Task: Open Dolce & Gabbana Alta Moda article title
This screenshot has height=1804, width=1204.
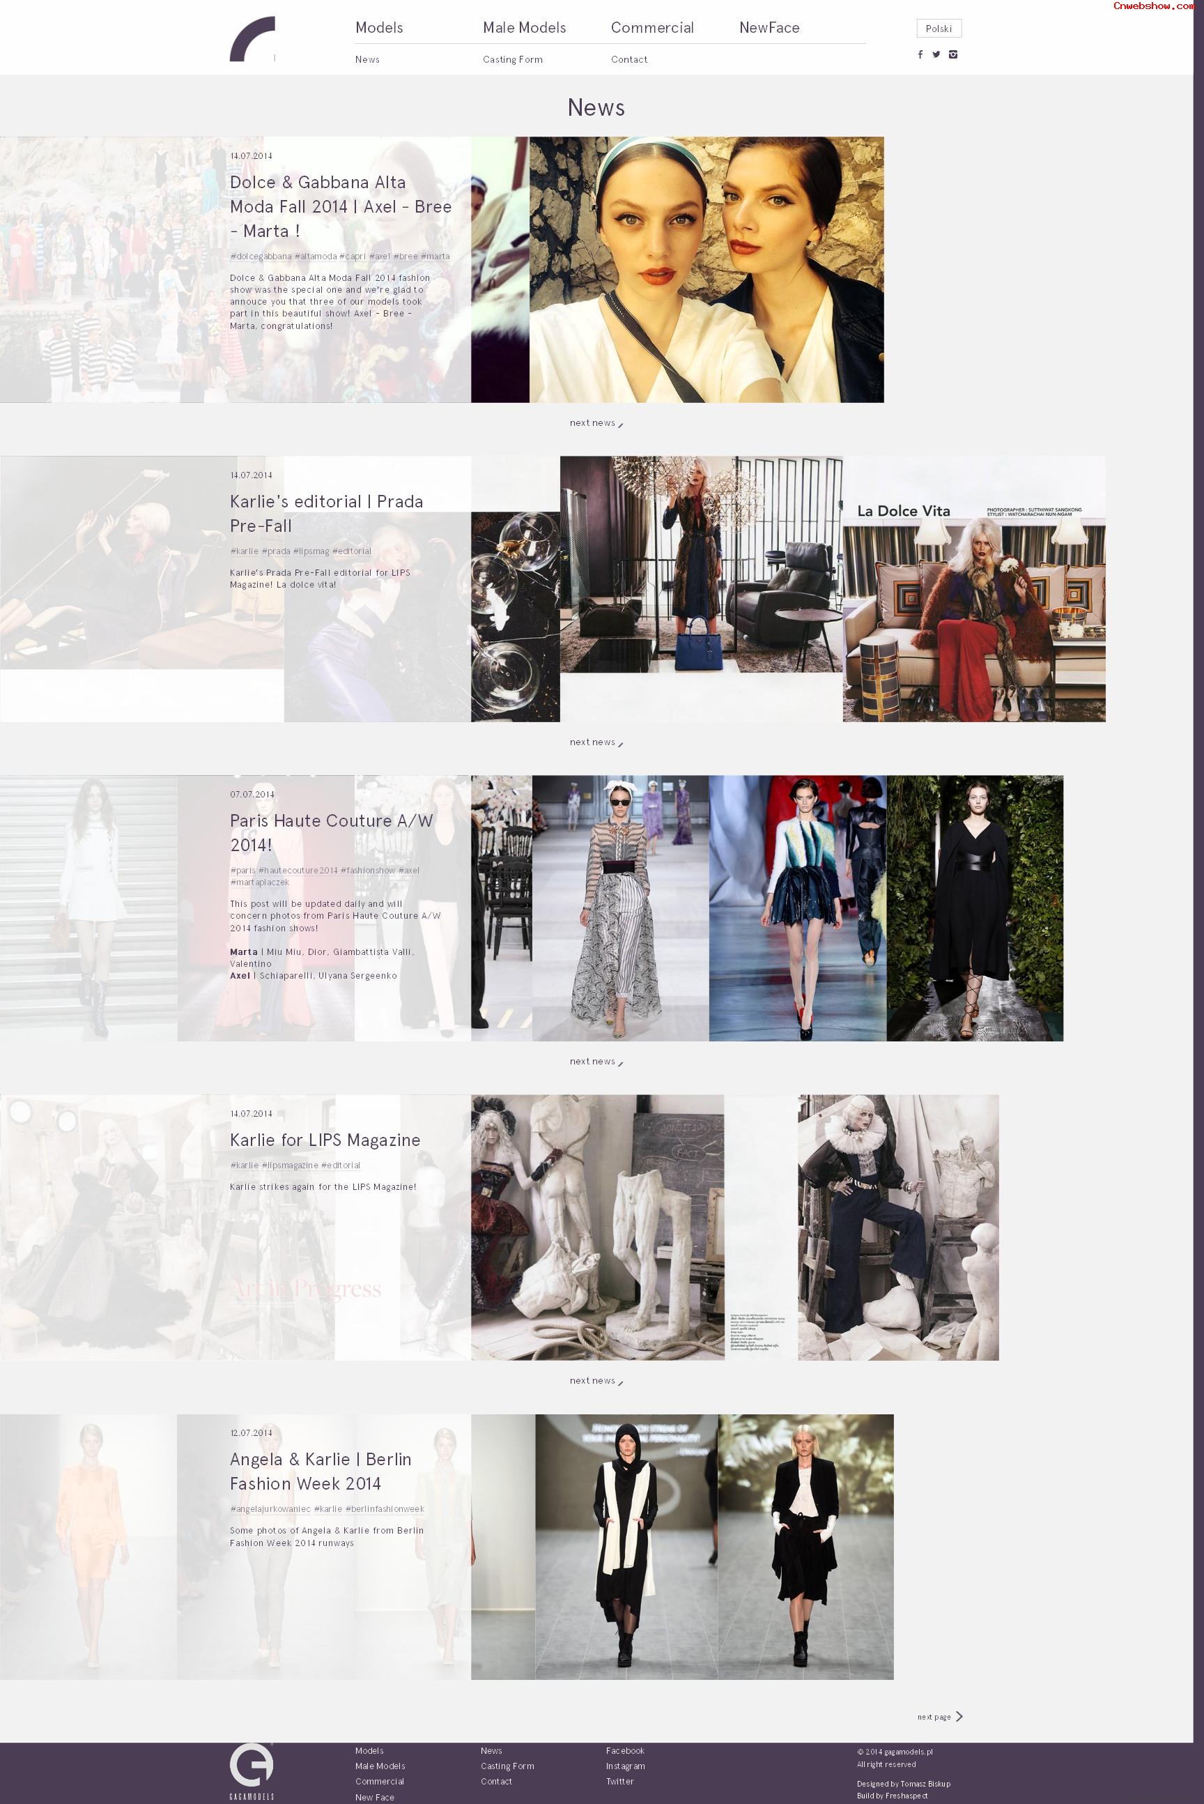Action: tap(340, 206)
